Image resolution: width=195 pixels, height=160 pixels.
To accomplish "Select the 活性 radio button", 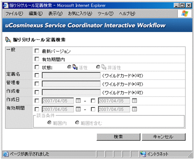I will tap(69, 67).
